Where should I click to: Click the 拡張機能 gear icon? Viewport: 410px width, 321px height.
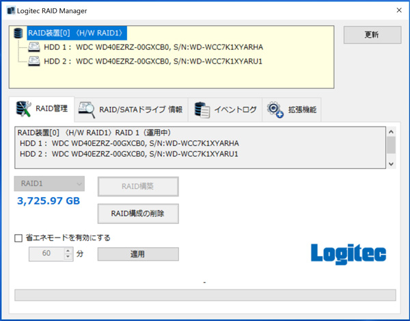pos(275,110)
